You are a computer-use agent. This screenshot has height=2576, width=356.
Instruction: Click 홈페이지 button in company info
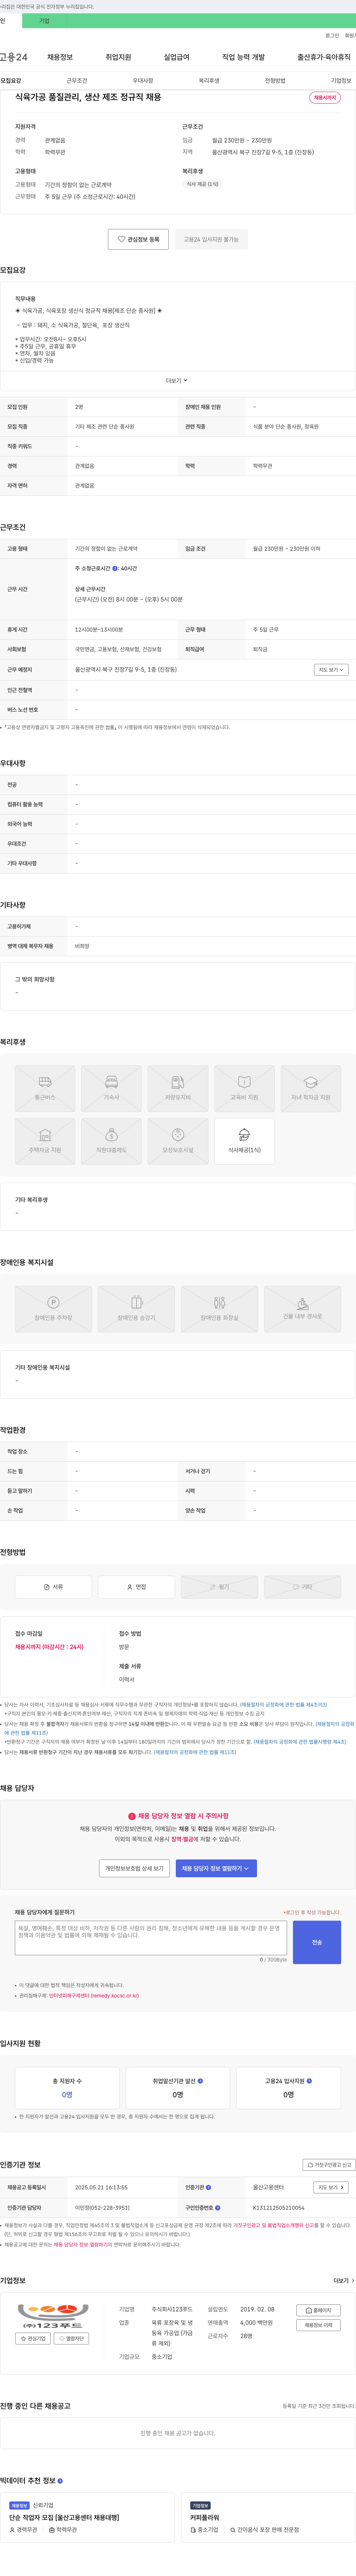pyautogui.click(x=319, y=2310)
